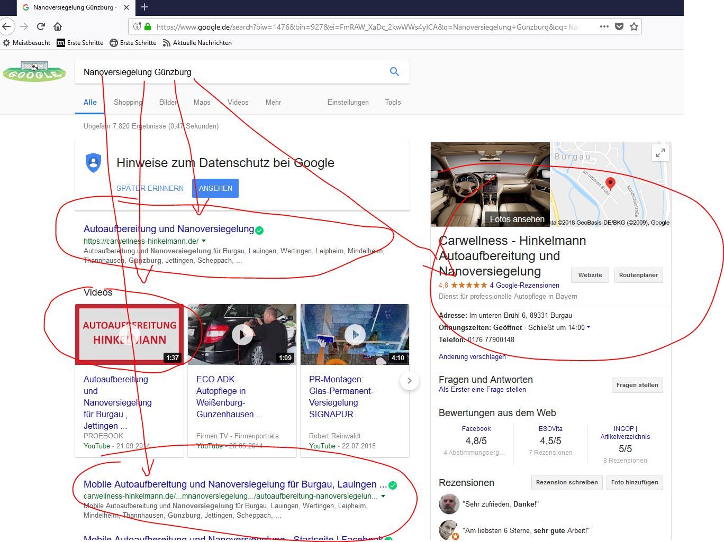The width and height of the screenshot is (724, 542).
Task: Open search Tools options
Action: [x=393, y=103]
